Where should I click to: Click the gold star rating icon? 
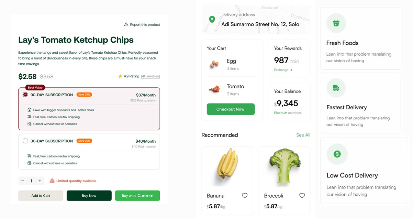[120, 76]
